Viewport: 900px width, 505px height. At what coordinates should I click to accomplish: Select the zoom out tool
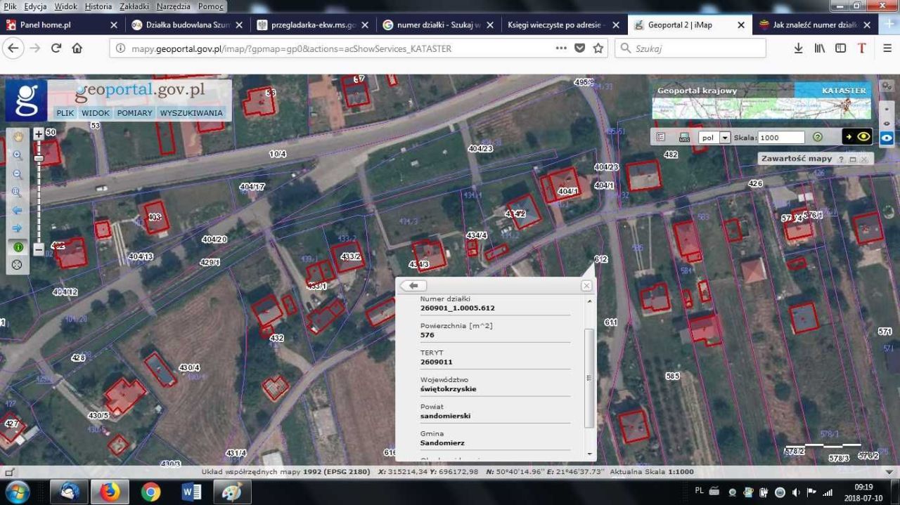(18, 173)
